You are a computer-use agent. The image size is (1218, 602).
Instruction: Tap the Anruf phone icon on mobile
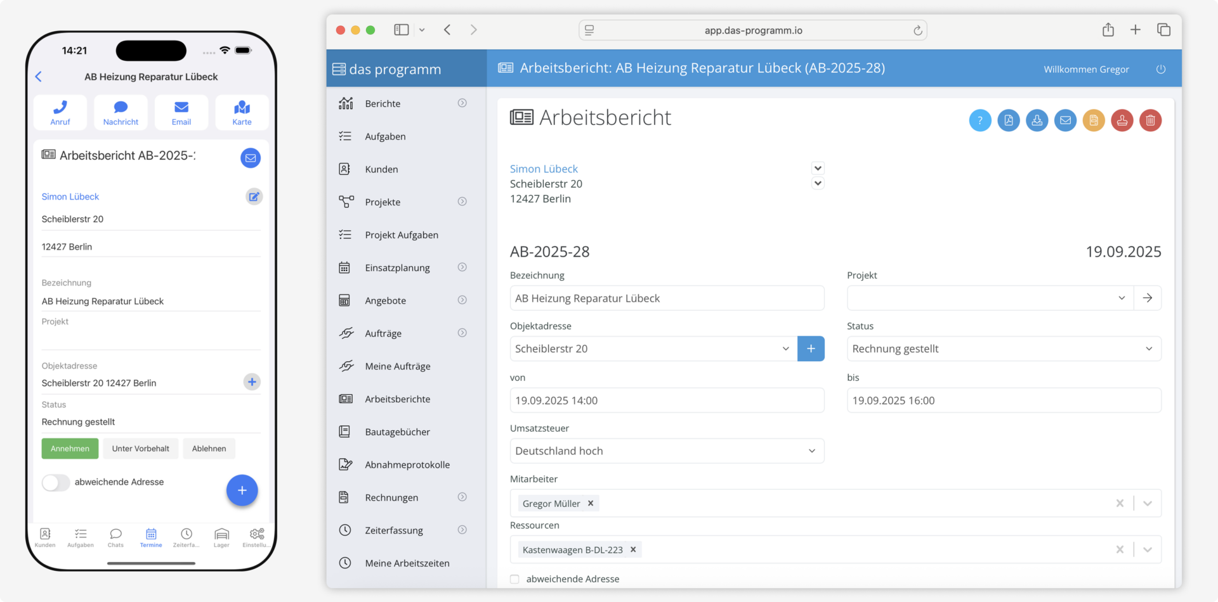(60, 113)
